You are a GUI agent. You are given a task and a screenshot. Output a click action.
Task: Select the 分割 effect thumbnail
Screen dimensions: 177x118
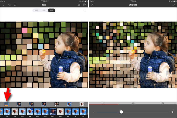click(x=7, y=112)
